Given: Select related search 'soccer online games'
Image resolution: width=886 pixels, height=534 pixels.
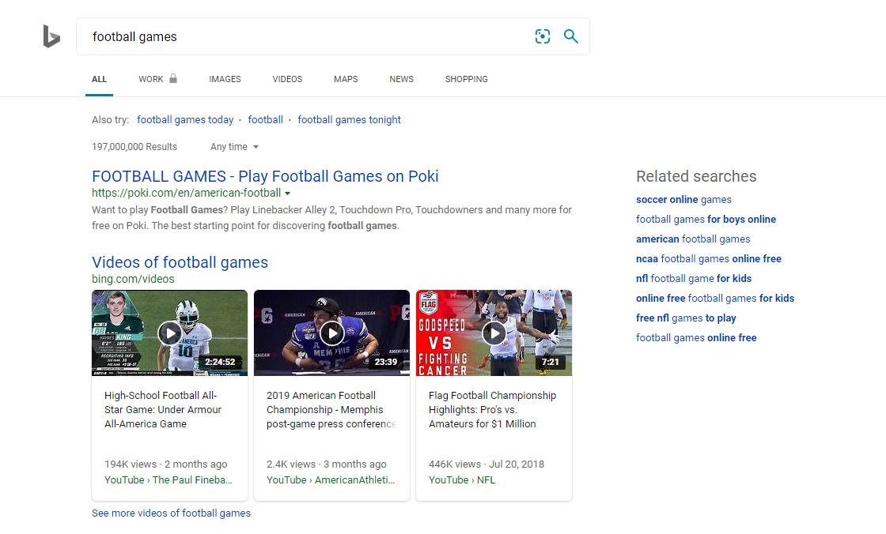Looking at the screenshot, I should [x=683, y=199].
